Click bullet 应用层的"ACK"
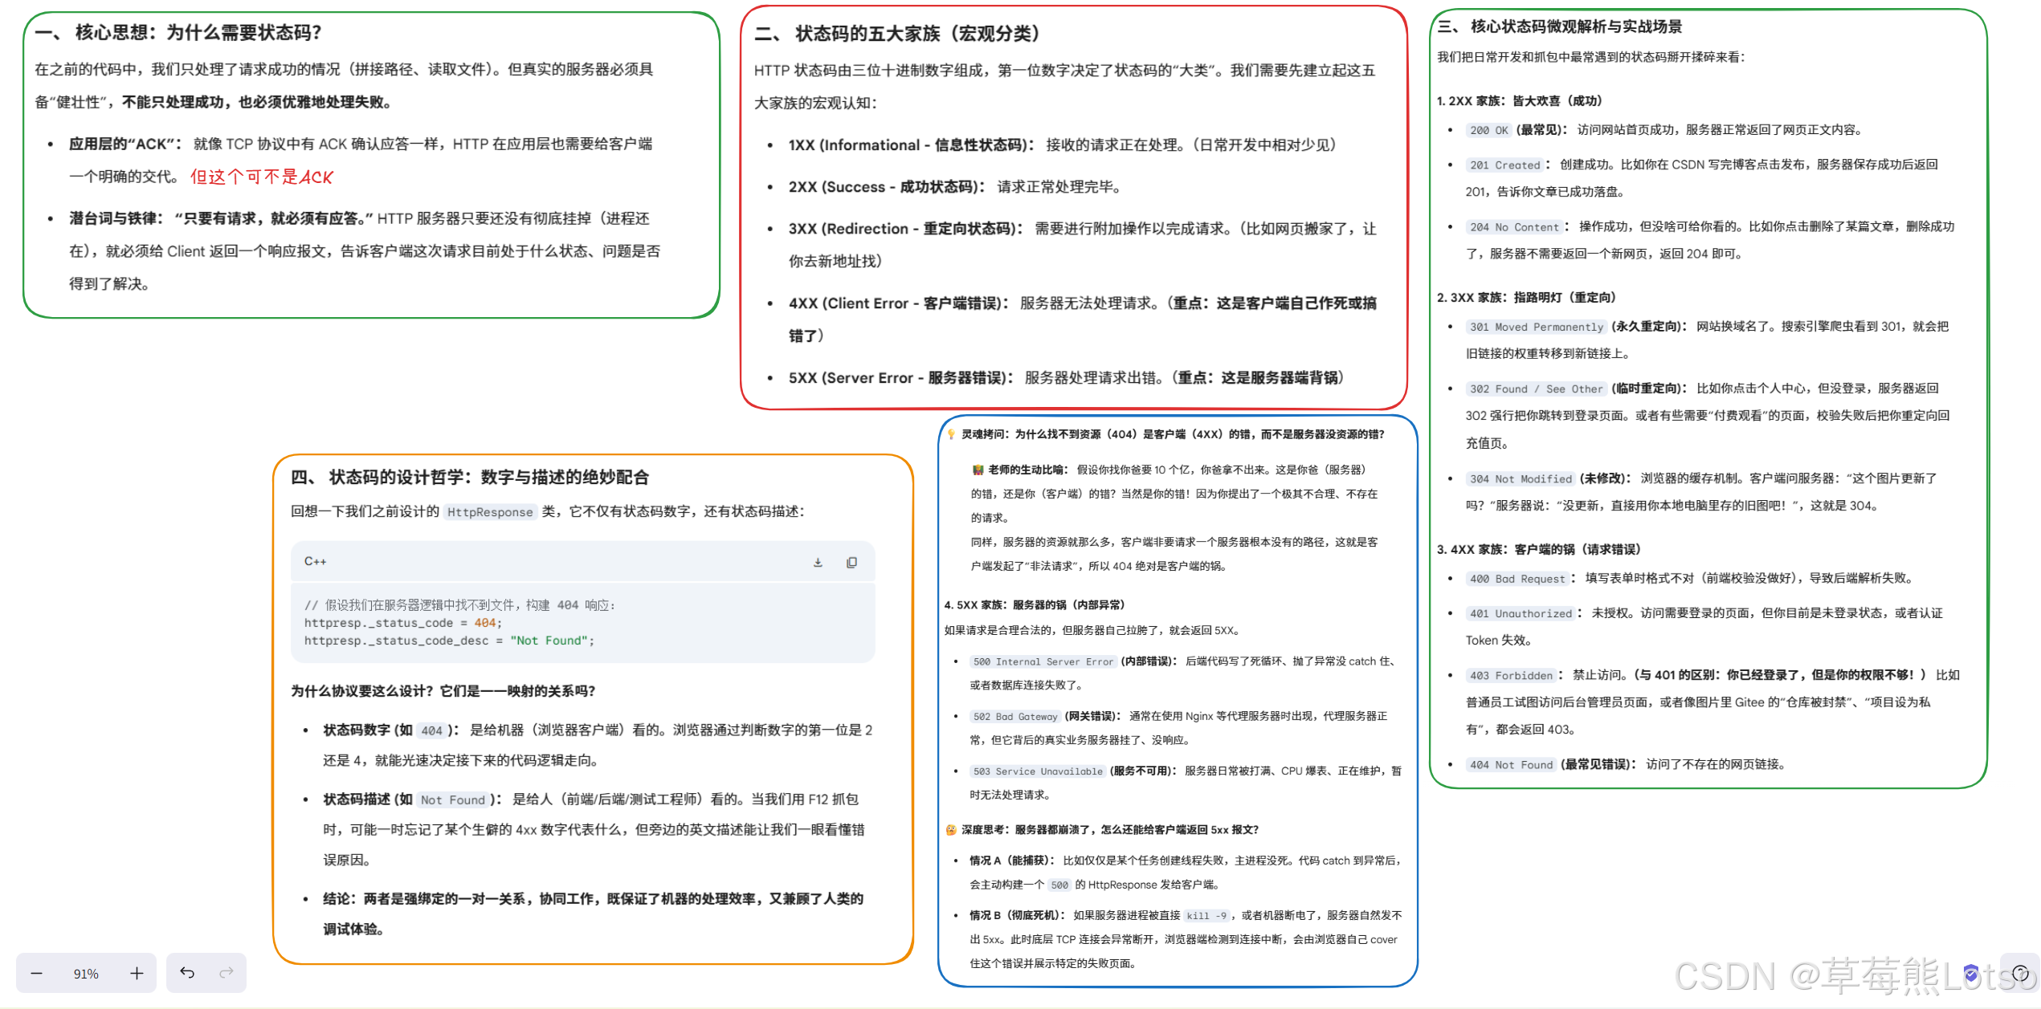Screen dimensions: 2041x1009 click(361, 161)
